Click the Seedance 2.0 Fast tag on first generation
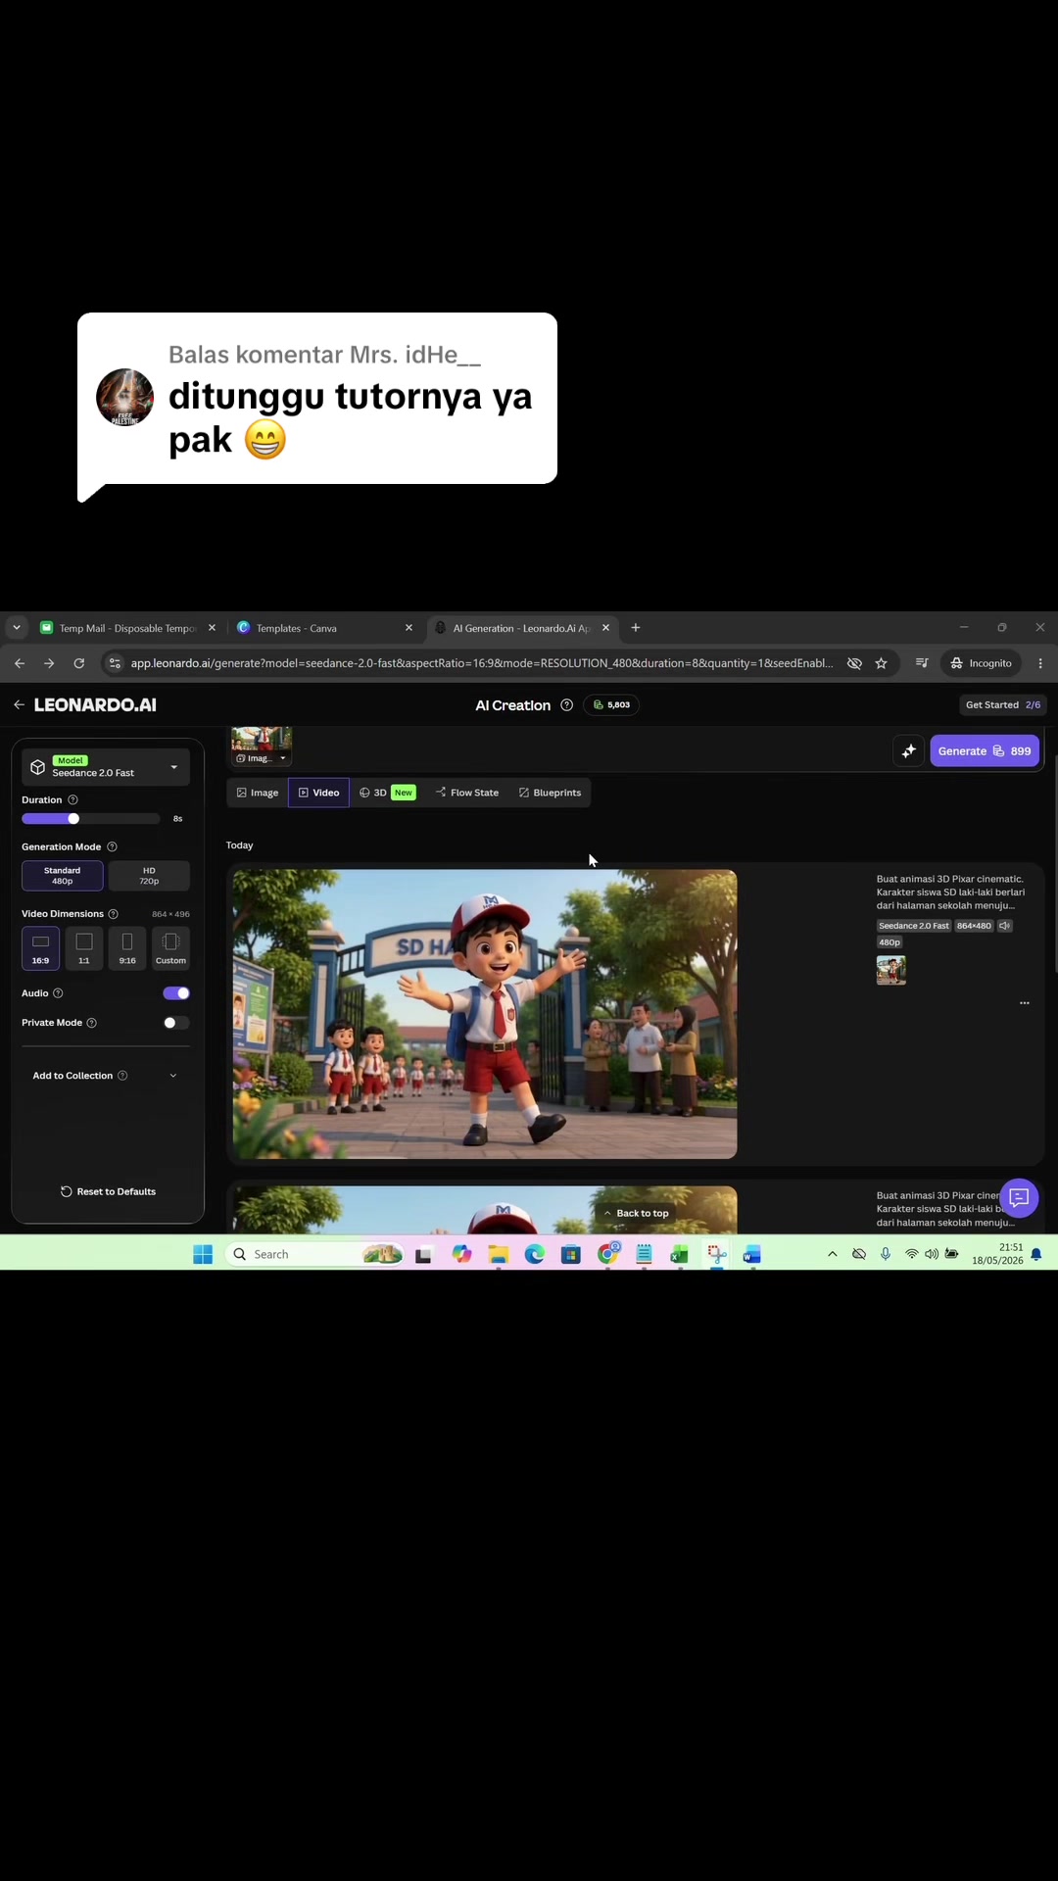 914,926
